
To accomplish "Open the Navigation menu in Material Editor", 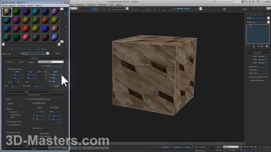I will tap(22, 5).
